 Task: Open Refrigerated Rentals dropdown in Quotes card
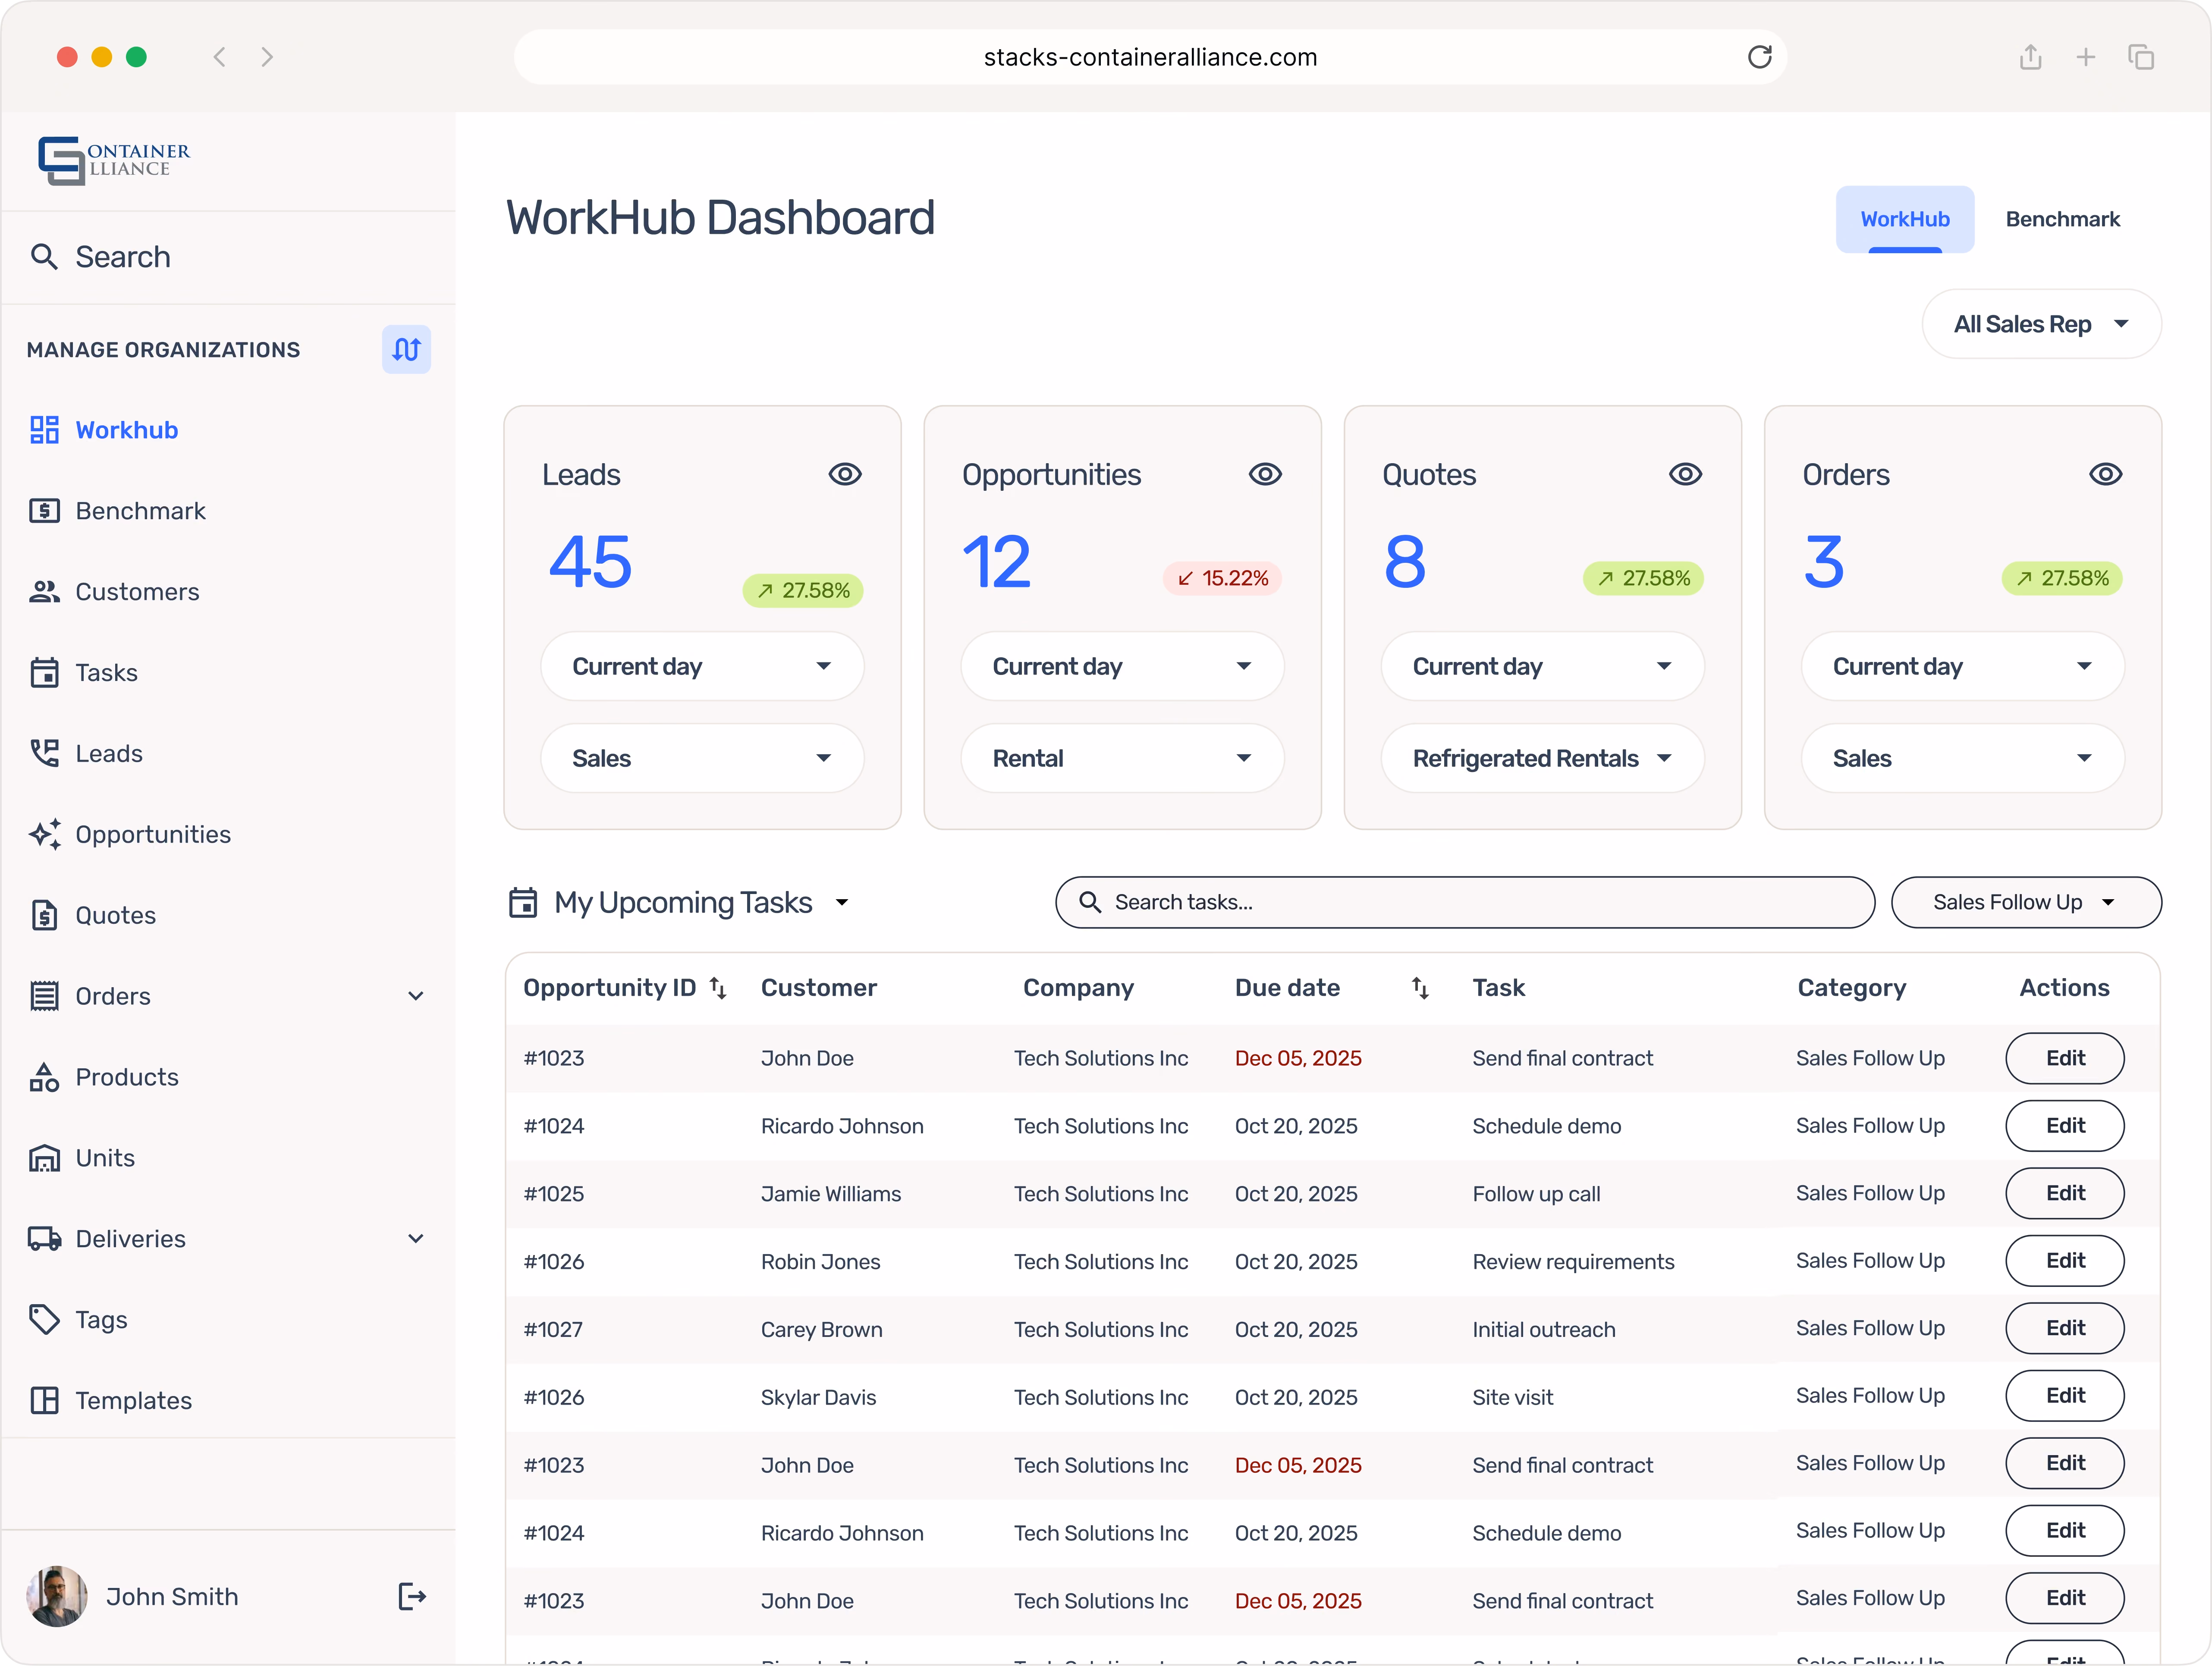click(x=1542, y=758)
